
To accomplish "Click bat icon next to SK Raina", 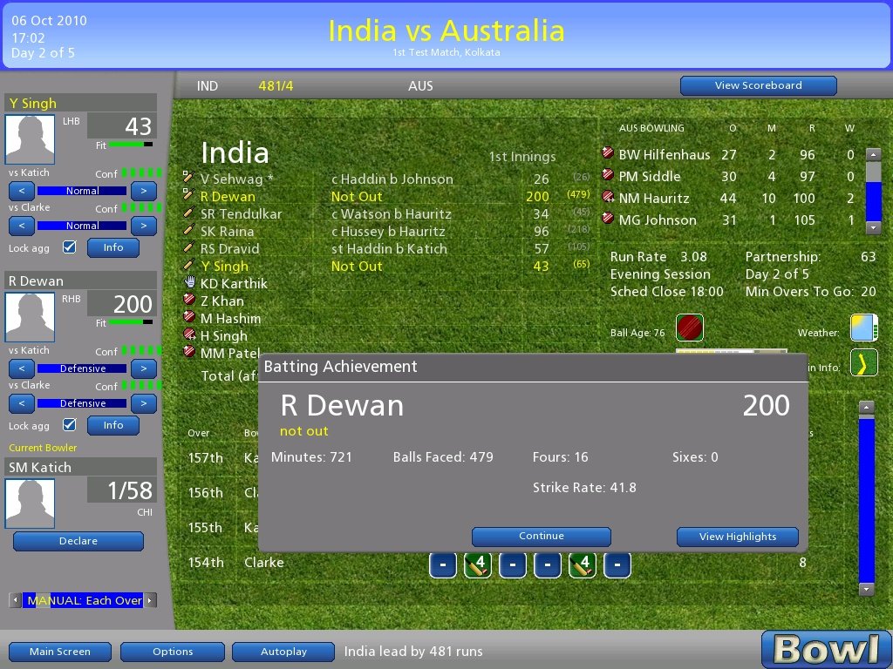I will (x=189, y=230).
